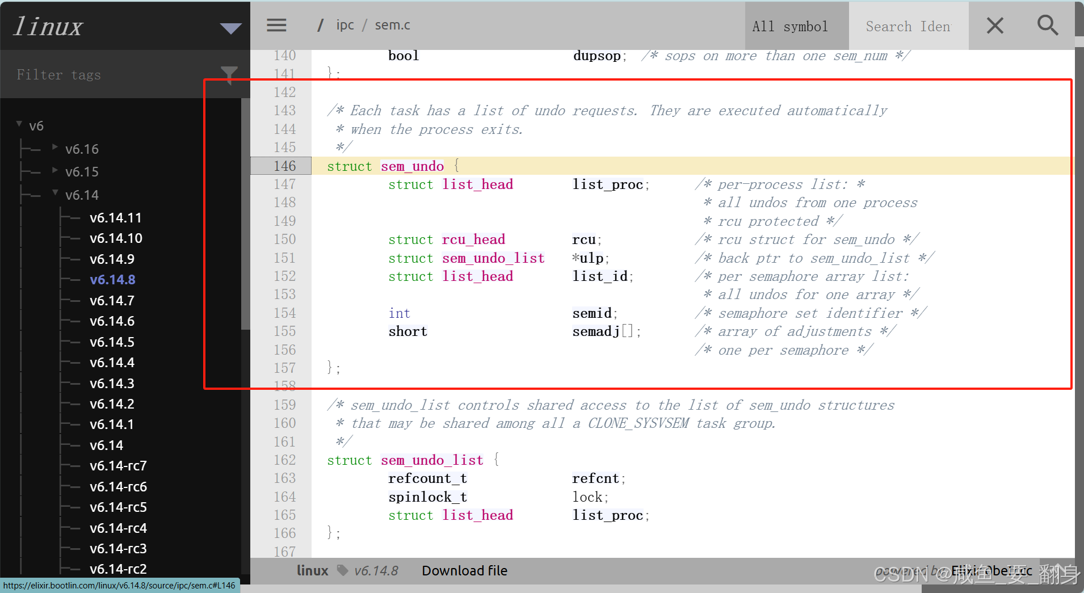Open list_head identifier on line 165
Viewport: 1084px width, 593px height.
point(478,515)
